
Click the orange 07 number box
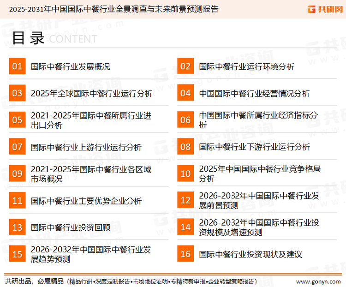(x=17, y=147)
